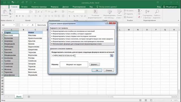The image size is (181, 102).
Task: Click the Fill Color bucket icon
Action: tap(35, 16)
